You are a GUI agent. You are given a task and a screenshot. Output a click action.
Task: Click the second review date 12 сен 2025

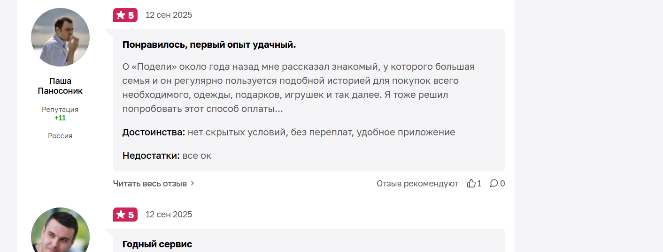[169, 215]
